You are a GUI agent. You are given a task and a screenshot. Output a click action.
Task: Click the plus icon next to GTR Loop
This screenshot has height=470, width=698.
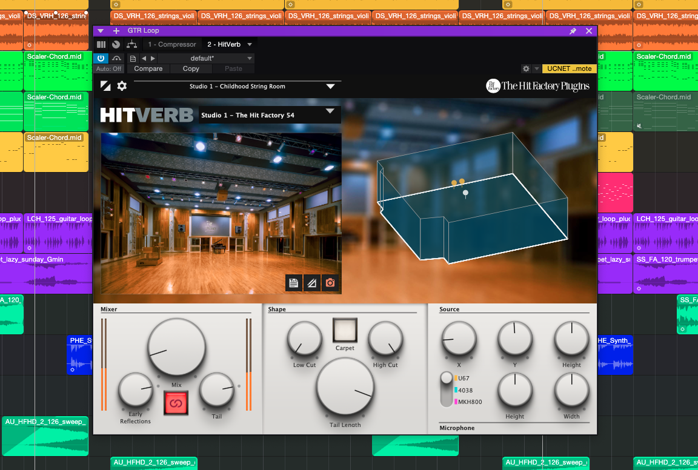116,31
